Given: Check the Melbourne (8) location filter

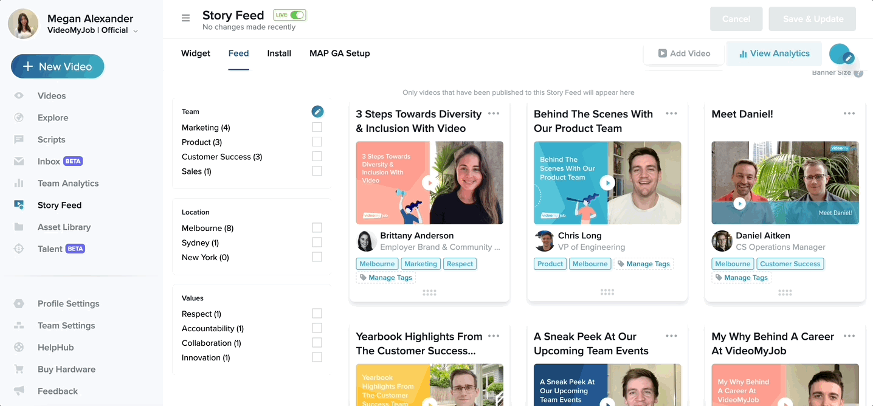Looking at the screenshot, I should coord(317,227).
